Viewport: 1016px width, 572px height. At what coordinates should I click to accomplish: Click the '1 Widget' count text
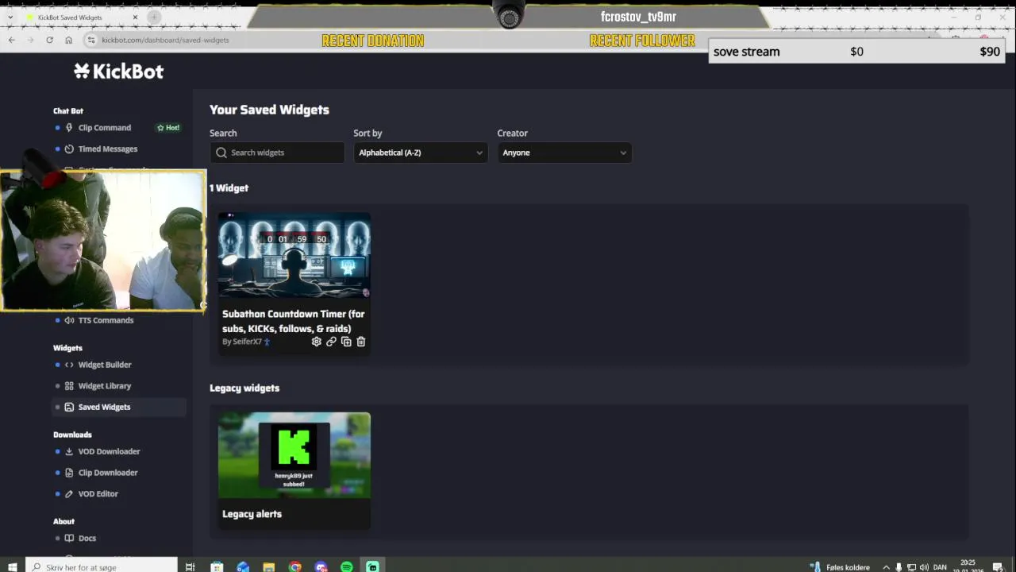coord(229,188)
